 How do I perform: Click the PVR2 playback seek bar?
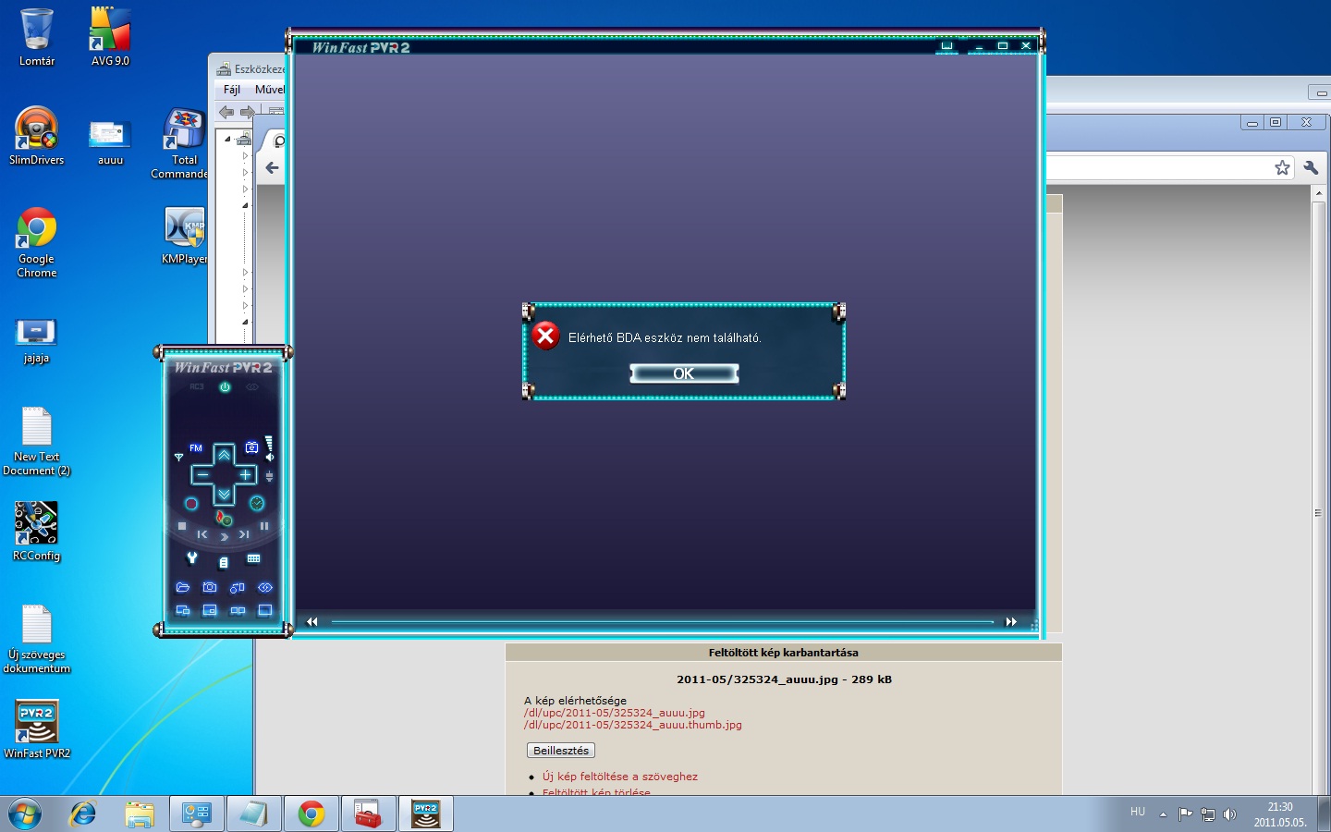tap(662, 622)
